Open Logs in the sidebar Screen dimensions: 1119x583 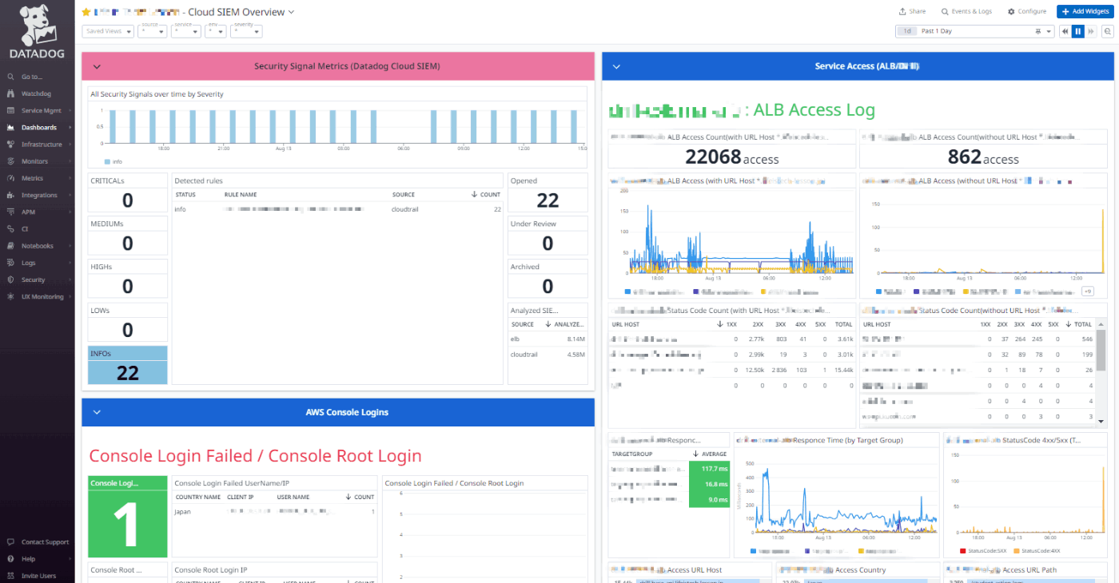pyautogui.click(x=29, y=263)
